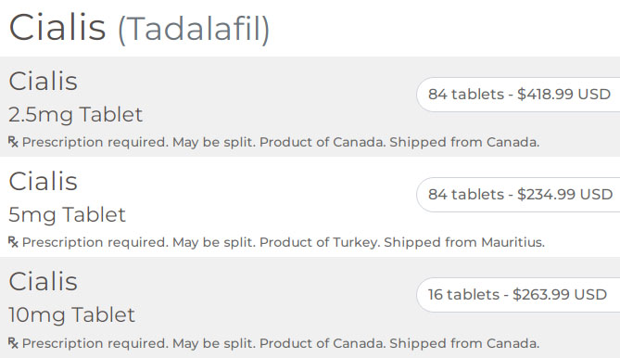Click the (Tadalafil) generic name in heading
The image size is (620, 358).
(194, 29)
